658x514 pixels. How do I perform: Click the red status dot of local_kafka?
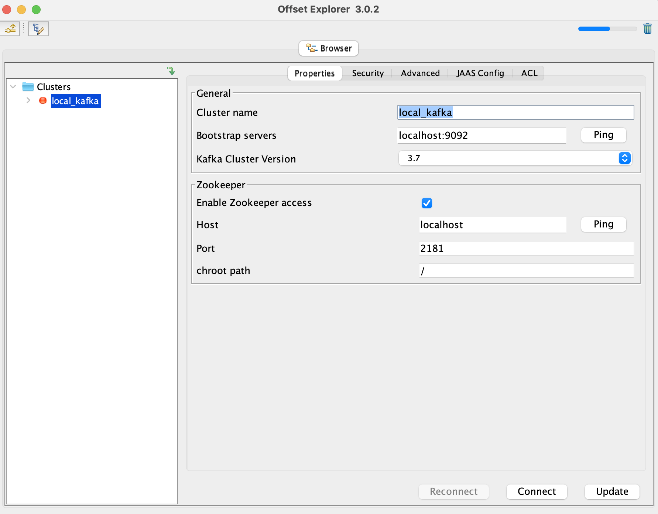point(43,100)
